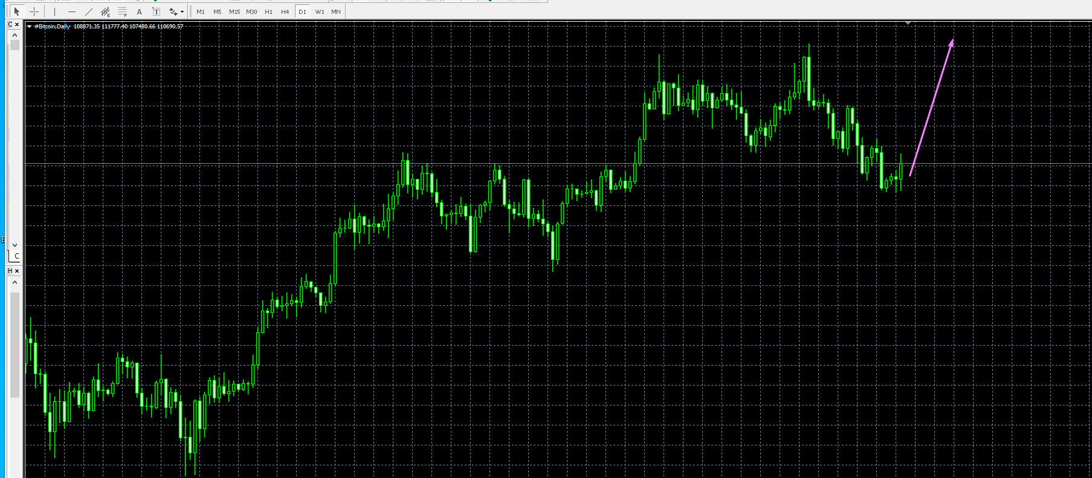Activate the crosshair tool

click(34, 11)
